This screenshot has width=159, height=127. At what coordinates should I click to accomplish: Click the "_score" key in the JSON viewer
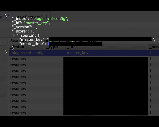coord(20,31)
